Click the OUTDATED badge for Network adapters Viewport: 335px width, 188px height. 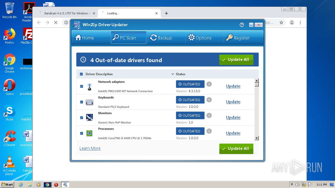point(190,84)
